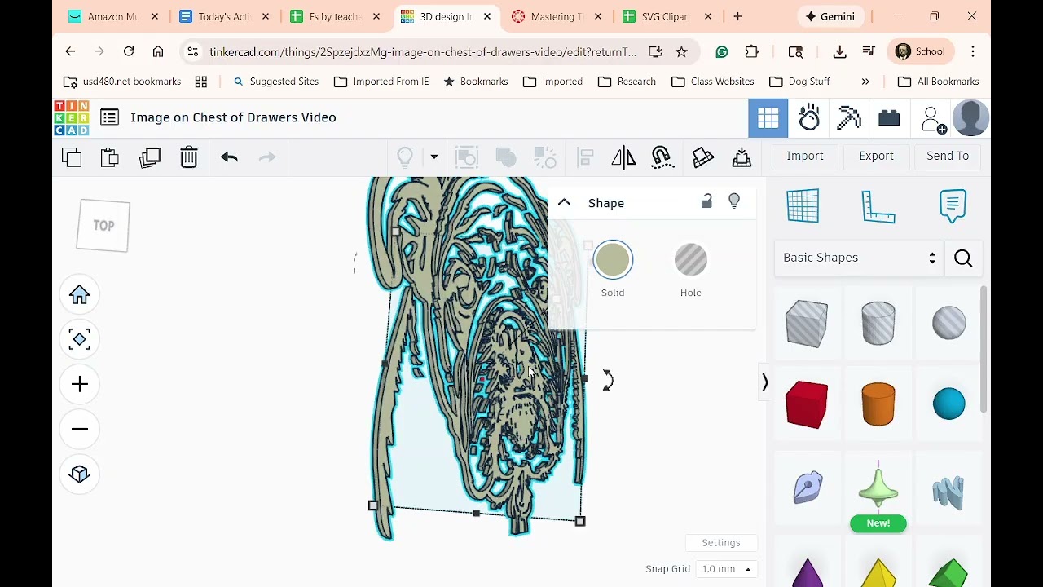Click the Tinkercad logo
The image size is (1043, 587).
(x=72, y=117)
